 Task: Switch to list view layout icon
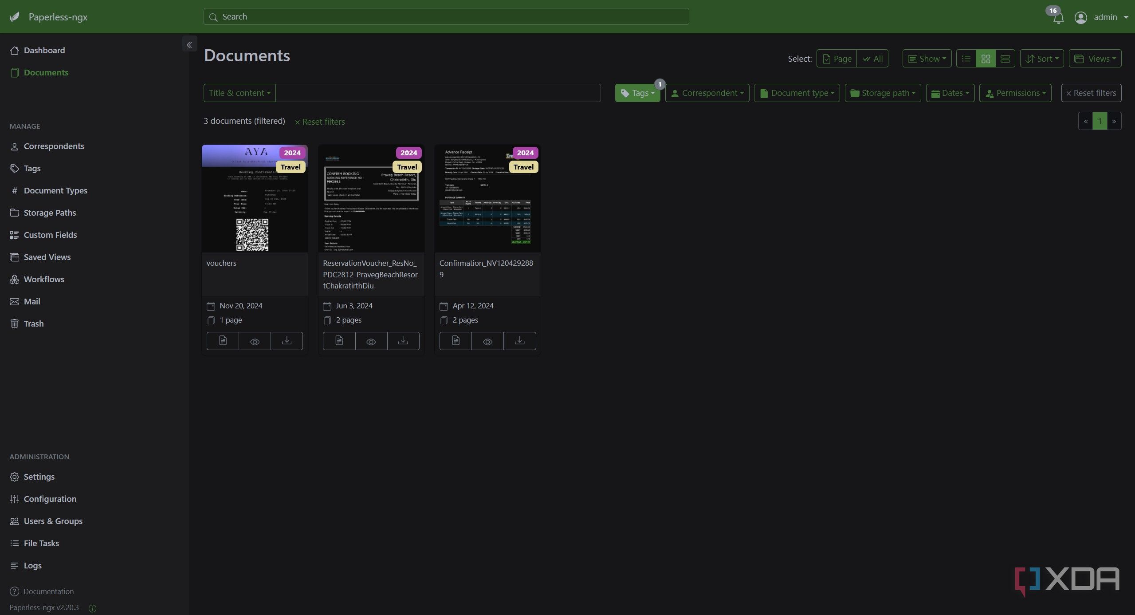point(966,59)
